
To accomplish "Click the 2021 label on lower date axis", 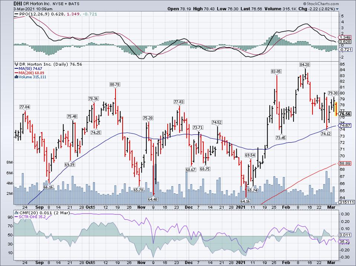I will (241, 262).
